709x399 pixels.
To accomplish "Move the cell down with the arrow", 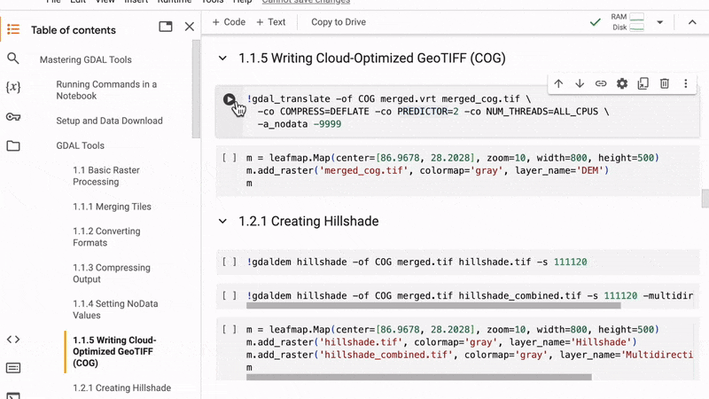I will 580,83.
